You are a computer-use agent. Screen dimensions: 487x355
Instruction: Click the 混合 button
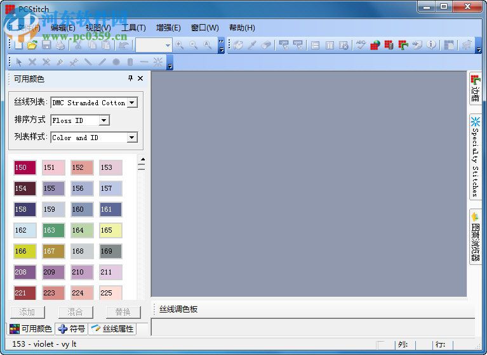coord(75,312)
